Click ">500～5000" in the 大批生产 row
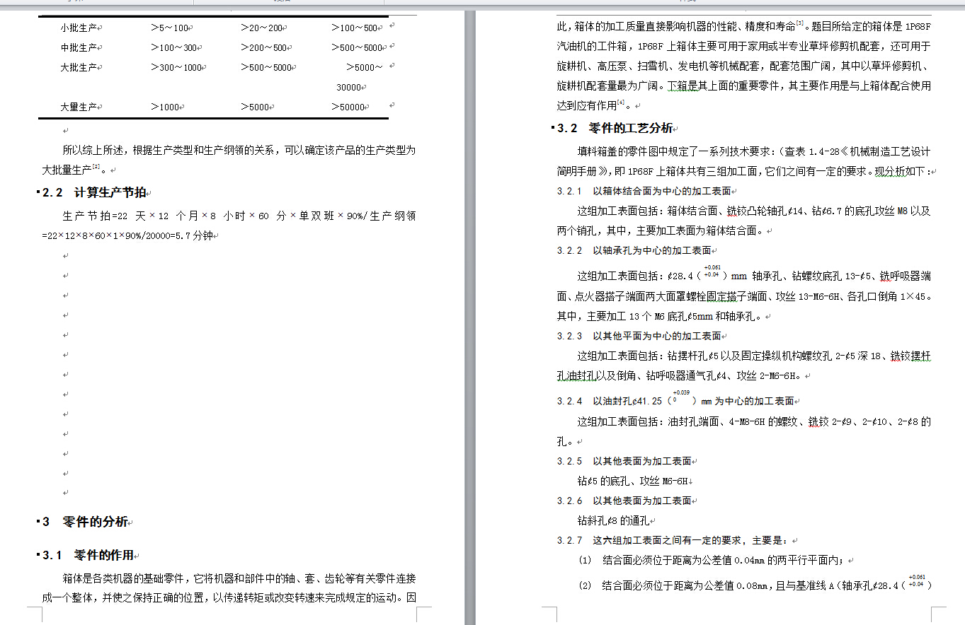This screenshot has width=965, height=625. click(267, 68)
